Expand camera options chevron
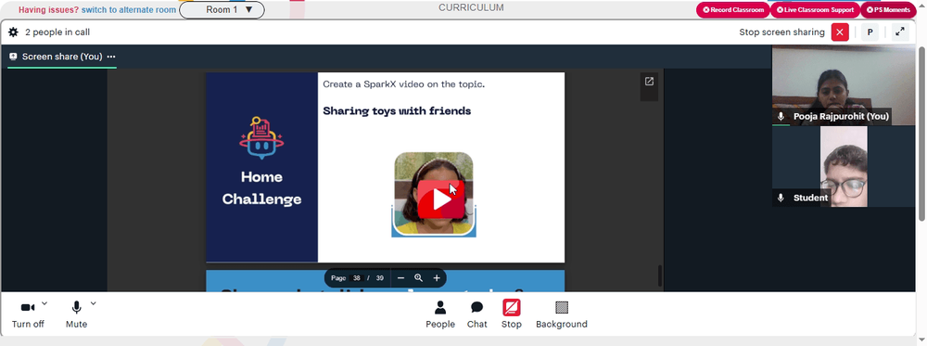 [x=44, y=304]
